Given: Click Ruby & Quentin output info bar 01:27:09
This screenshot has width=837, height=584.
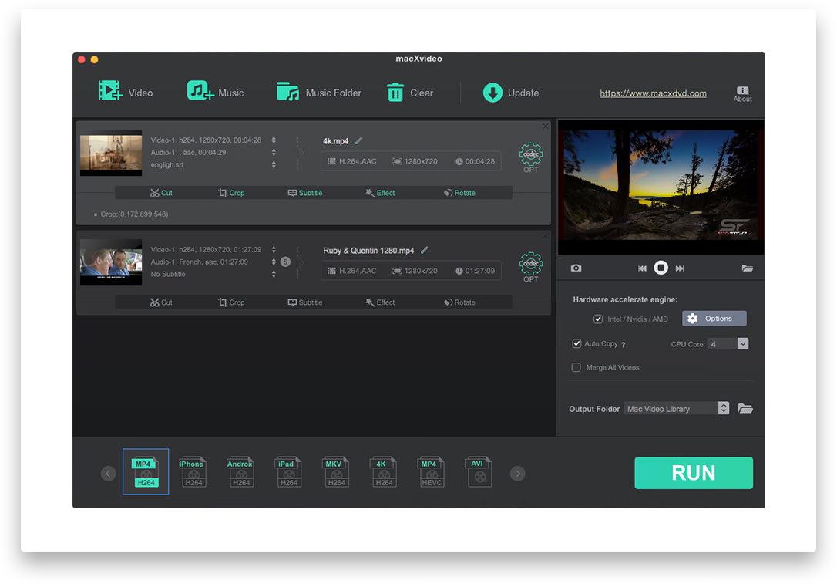Looking at the screenshot, I should point(411,271).
